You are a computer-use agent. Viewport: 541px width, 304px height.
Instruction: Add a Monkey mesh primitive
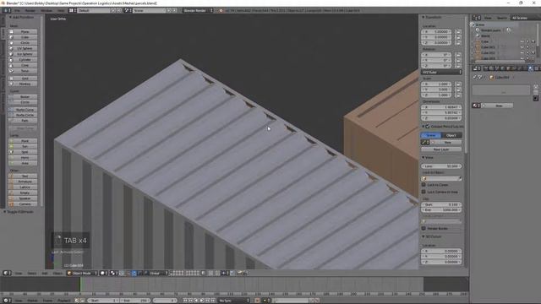point(24,84)
